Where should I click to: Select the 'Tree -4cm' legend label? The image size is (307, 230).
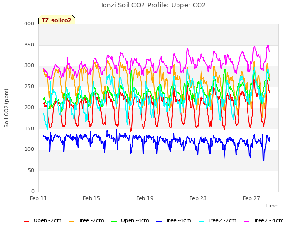pos(178,220)
